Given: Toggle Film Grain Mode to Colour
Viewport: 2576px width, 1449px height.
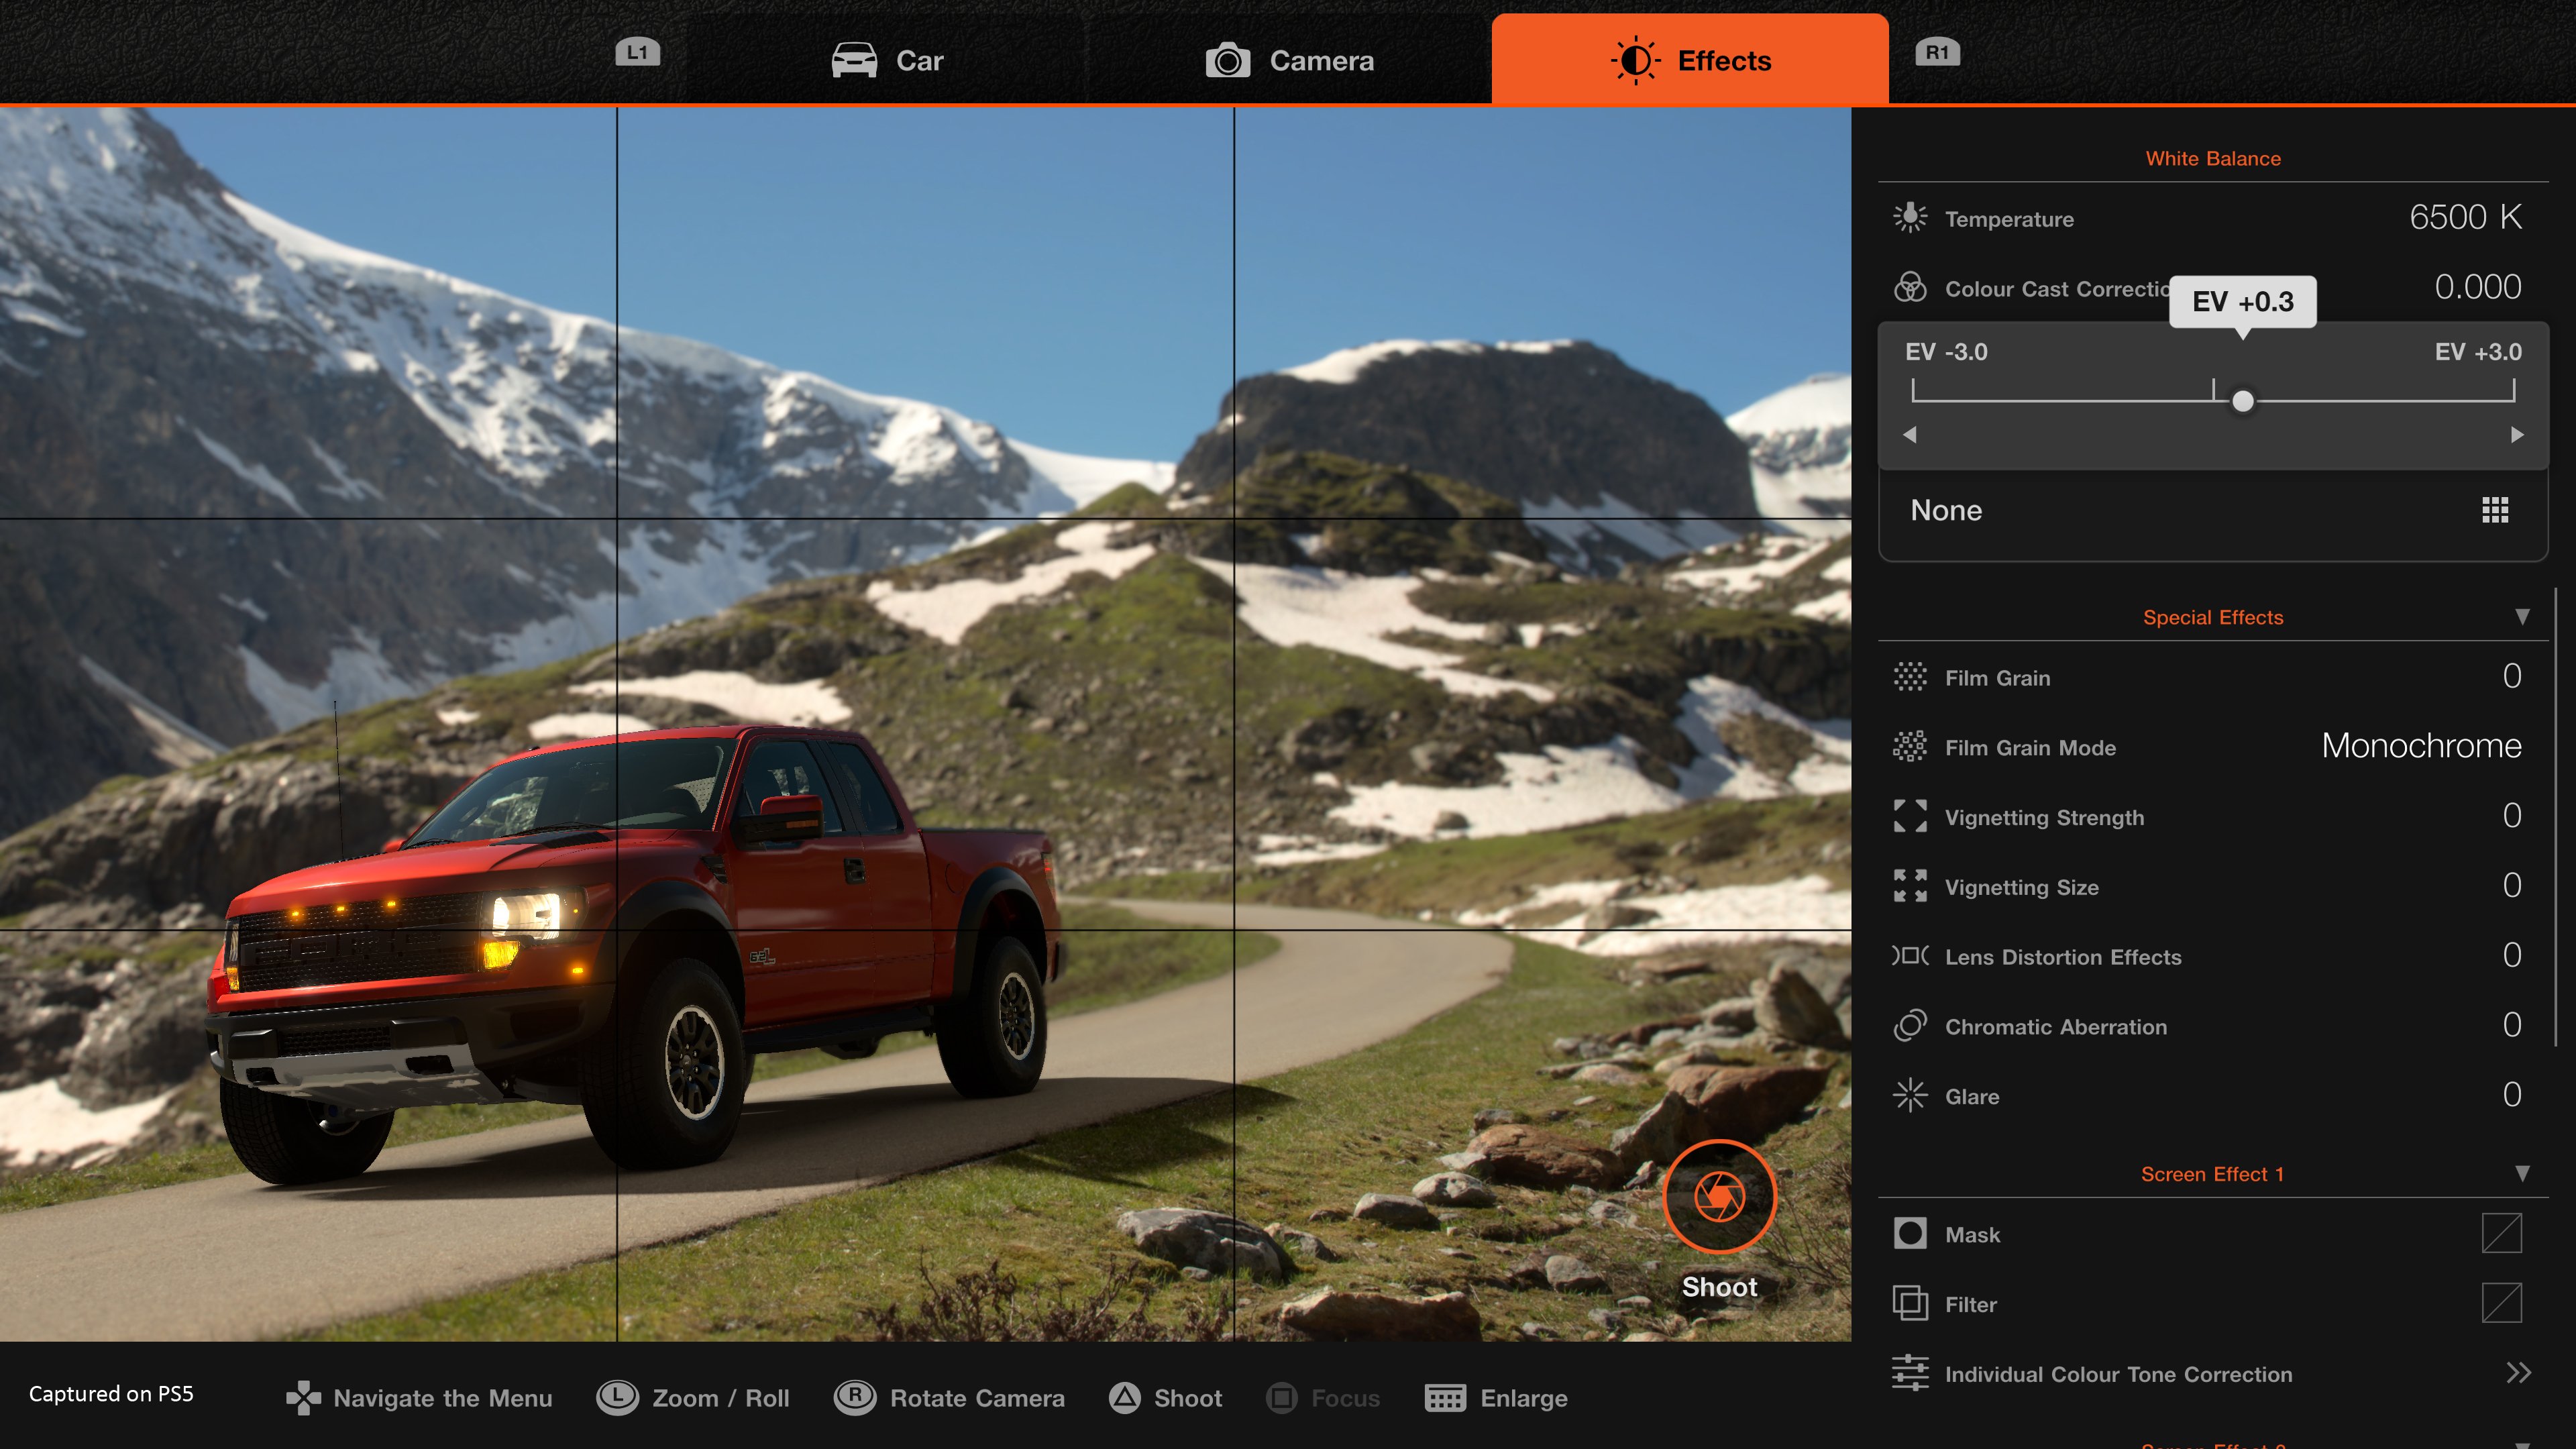Looking at the screenshot, I should pos(2421,746).
